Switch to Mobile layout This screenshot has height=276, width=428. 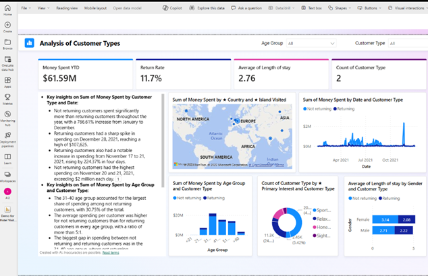click(96, 8)
